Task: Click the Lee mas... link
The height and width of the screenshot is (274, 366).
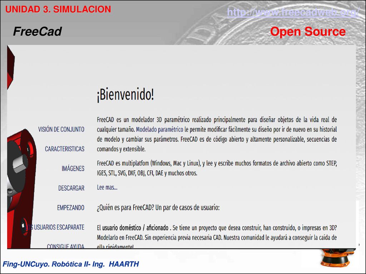Action: coord(107,187)
